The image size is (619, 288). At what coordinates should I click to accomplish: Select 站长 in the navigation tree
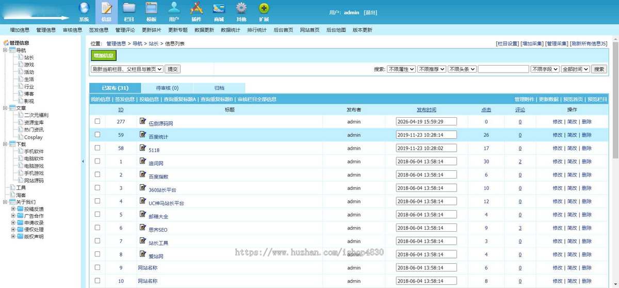pyautogui.click(x=29, y=58)
